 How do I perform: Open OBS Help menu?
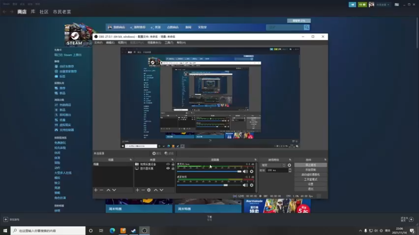click(x=181, y=43)
